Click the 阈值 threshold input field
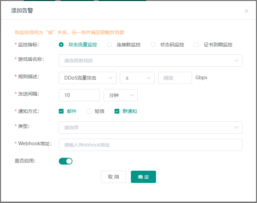Viewport: 257px width, 203px height. coord(175,78)
